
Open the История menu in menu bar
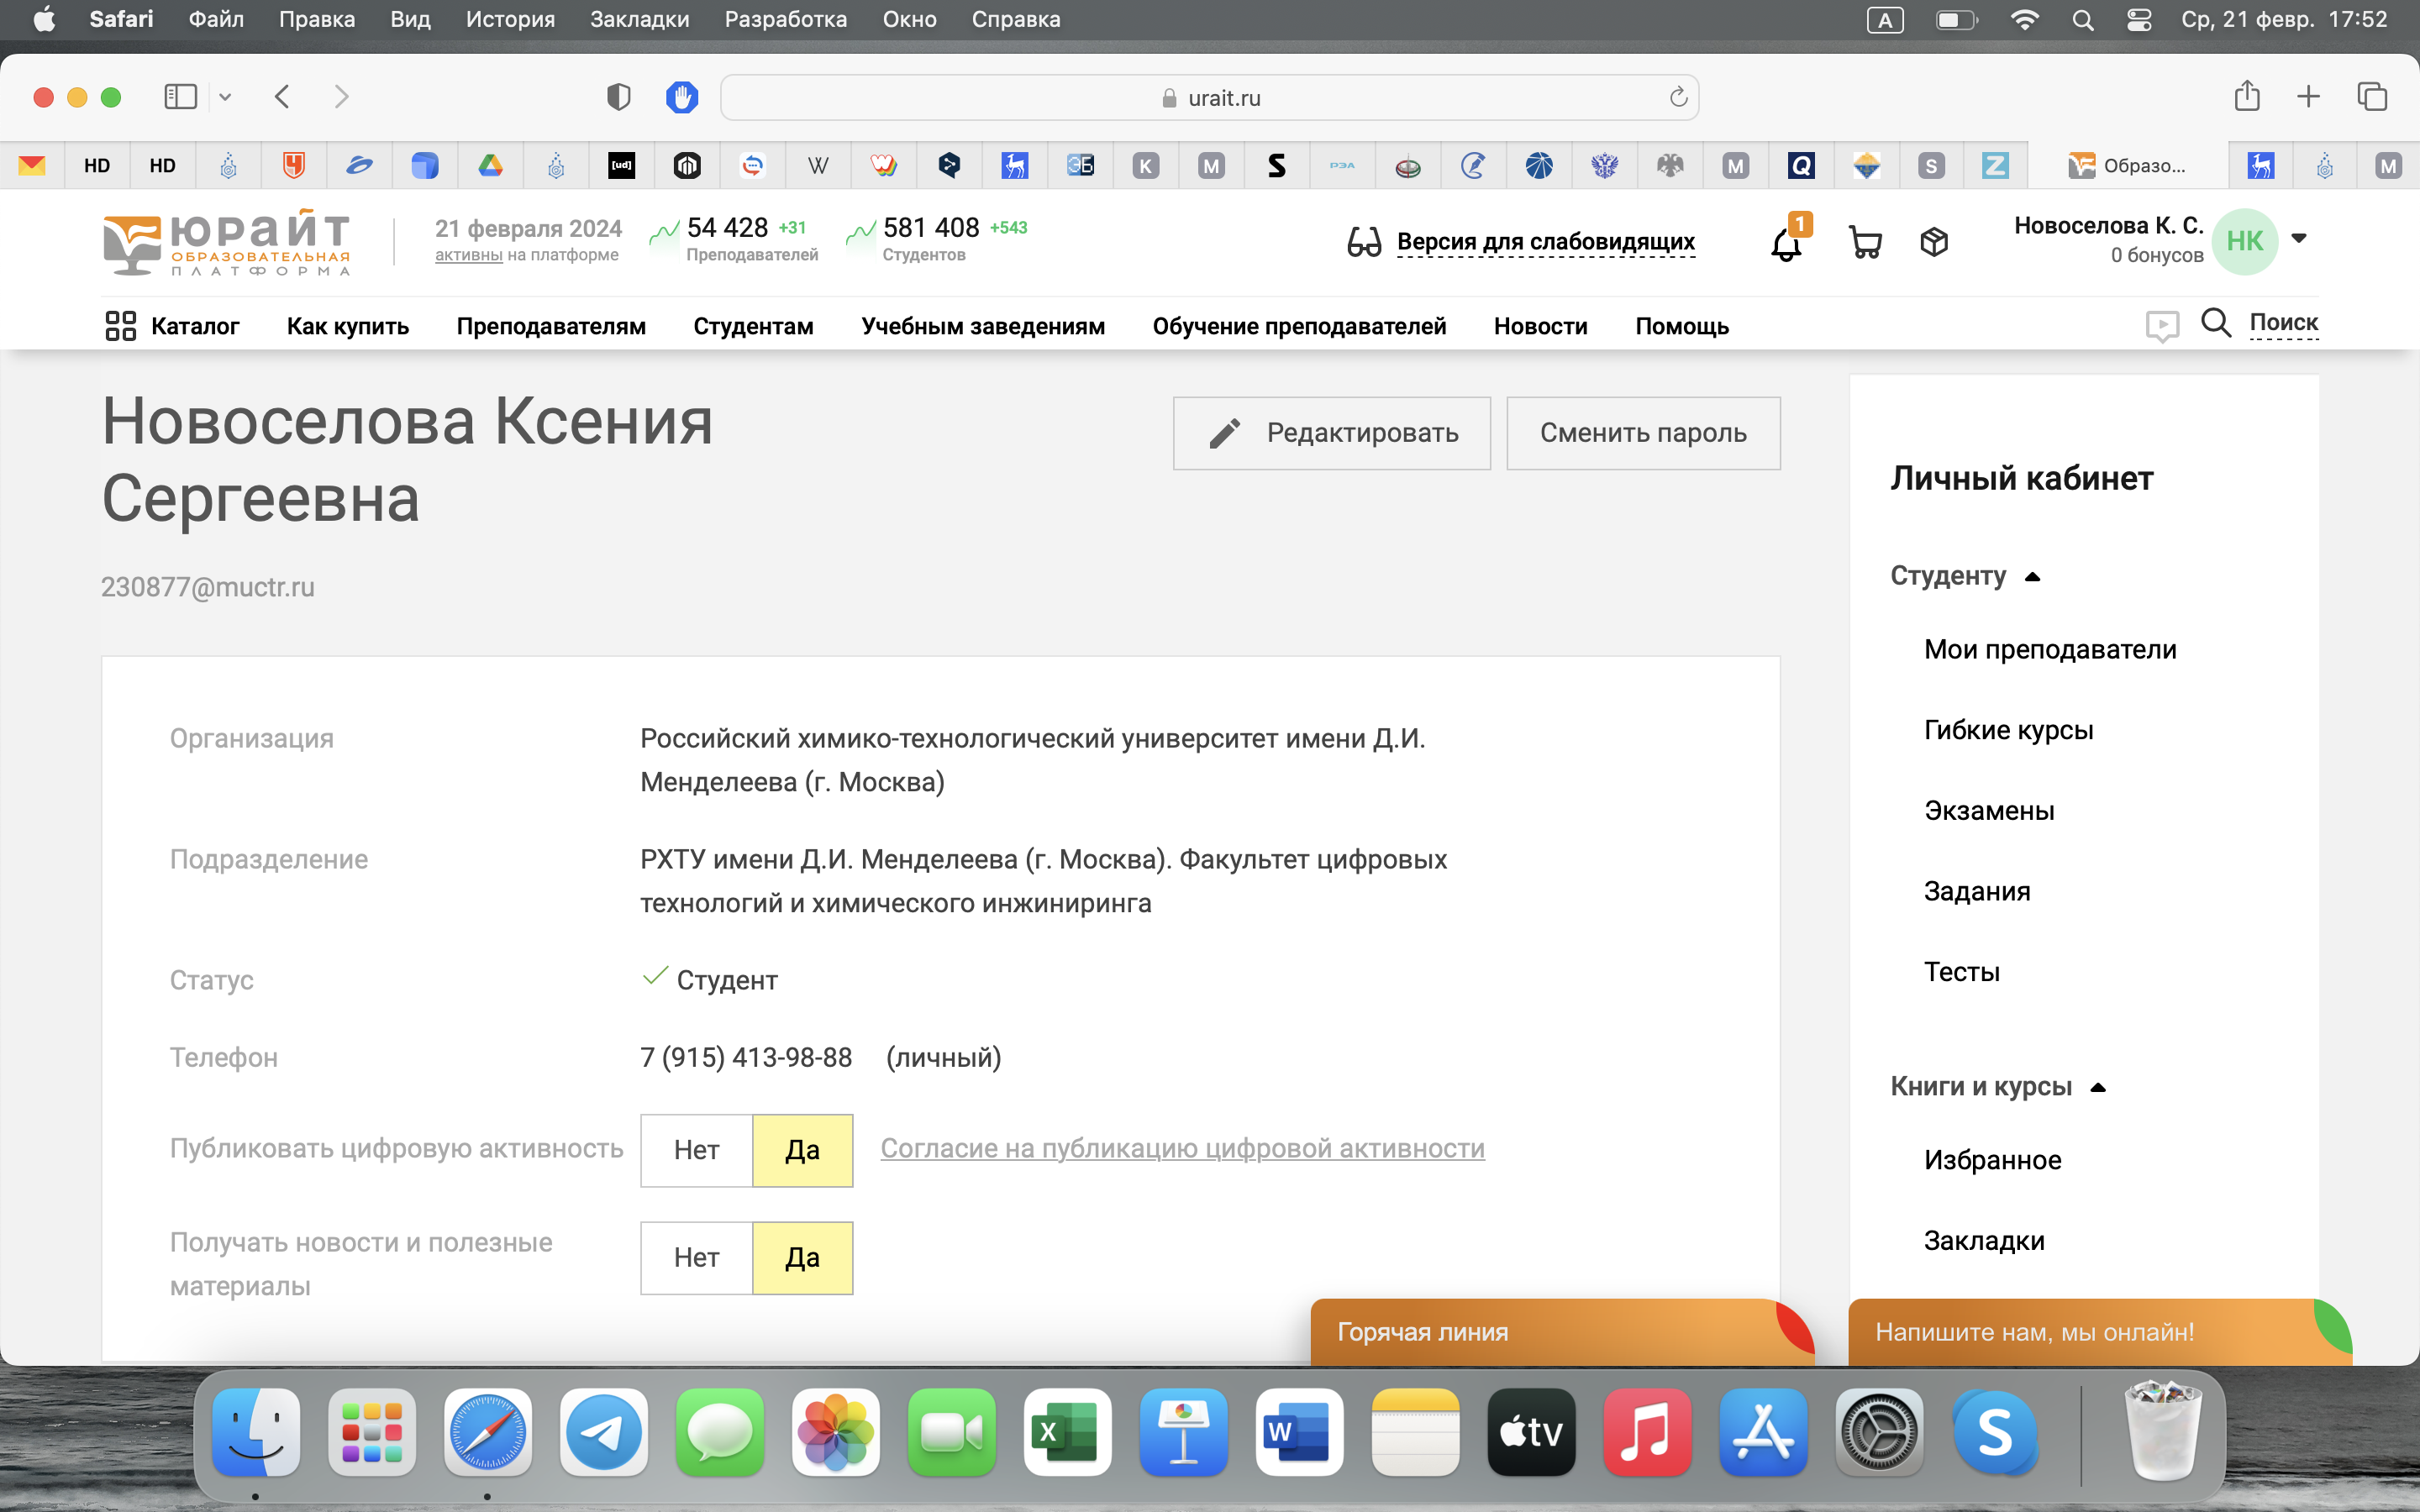[x=510, y=19]
